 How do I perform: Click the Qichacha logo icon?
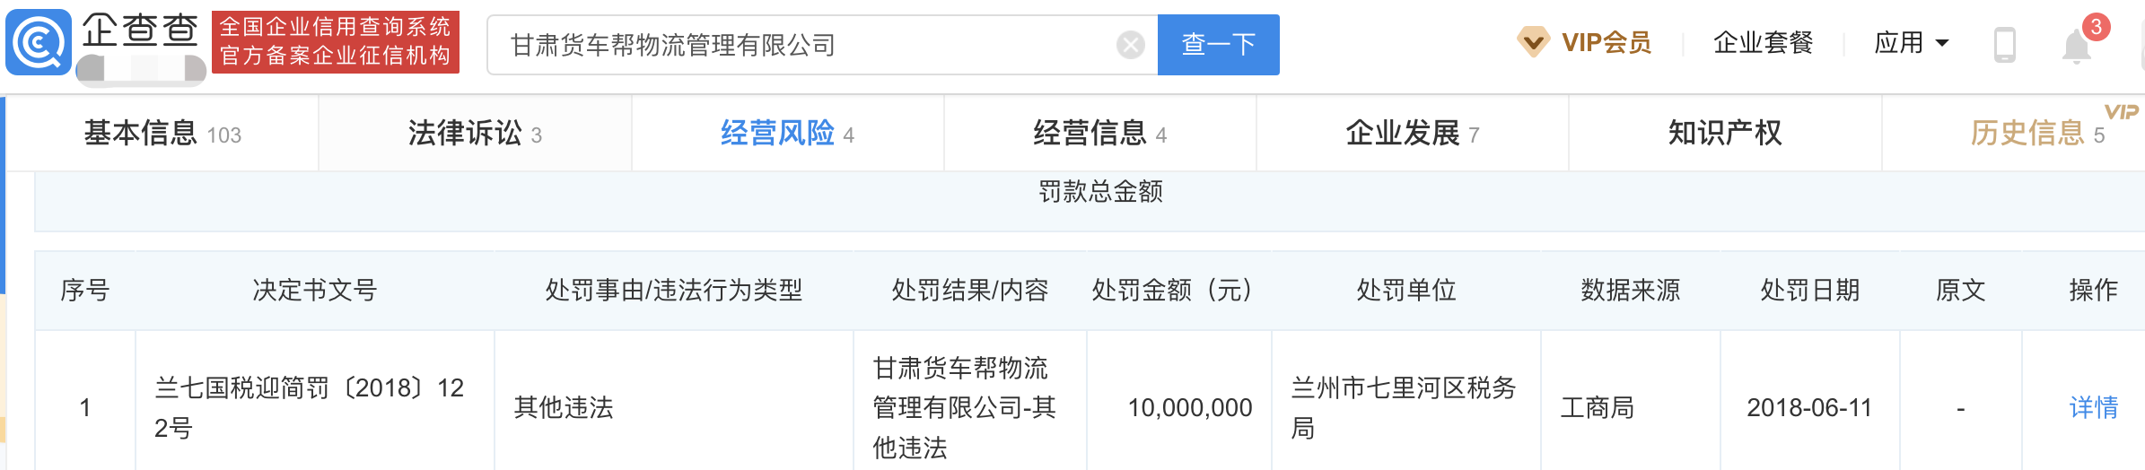click(x=39, y=42)
